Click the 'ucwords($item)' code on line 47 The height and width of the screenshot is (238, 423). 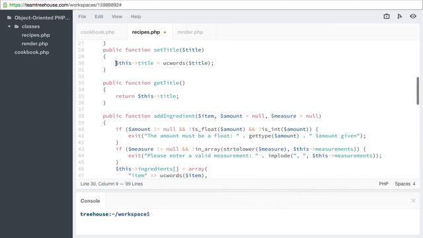[182, 175]
